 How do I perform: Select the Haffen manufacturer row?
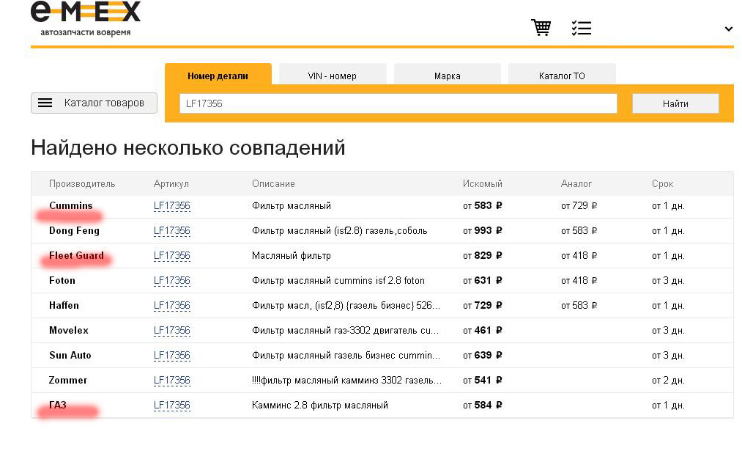pos(64,306)
